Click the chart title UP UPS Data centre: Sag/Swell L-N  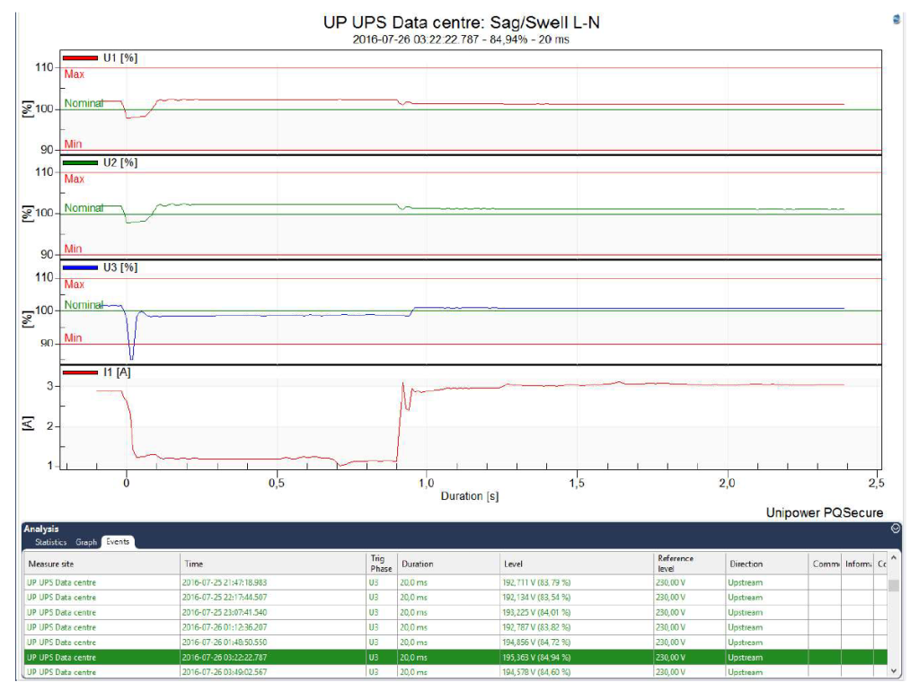pos(461,22)
